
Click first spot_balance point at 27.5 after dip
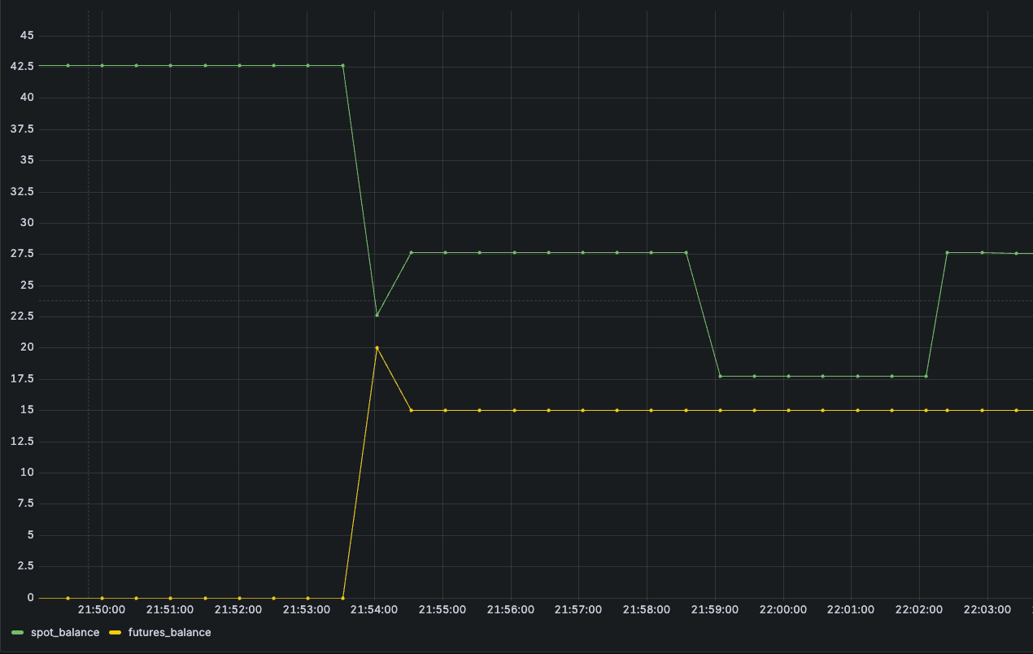click(411, 252)
